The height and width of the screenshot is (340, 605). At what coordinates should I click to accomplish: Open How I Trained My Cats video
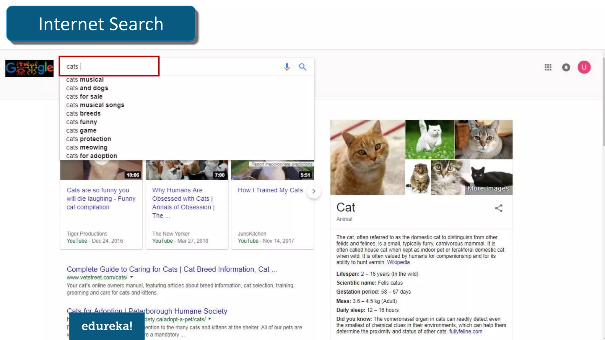coord(270,190)
